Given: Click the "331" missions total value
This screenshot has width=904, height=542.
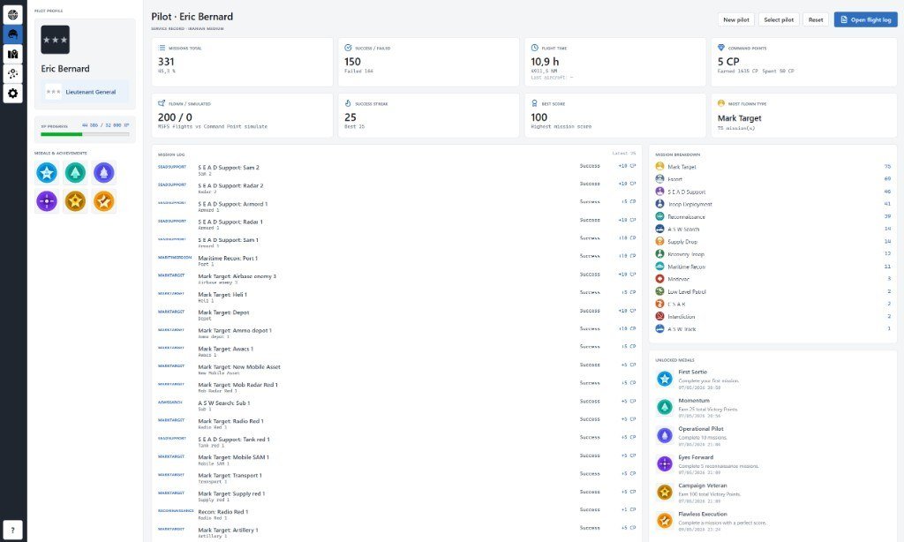Looking at the screenshot, I should point(166,61).
